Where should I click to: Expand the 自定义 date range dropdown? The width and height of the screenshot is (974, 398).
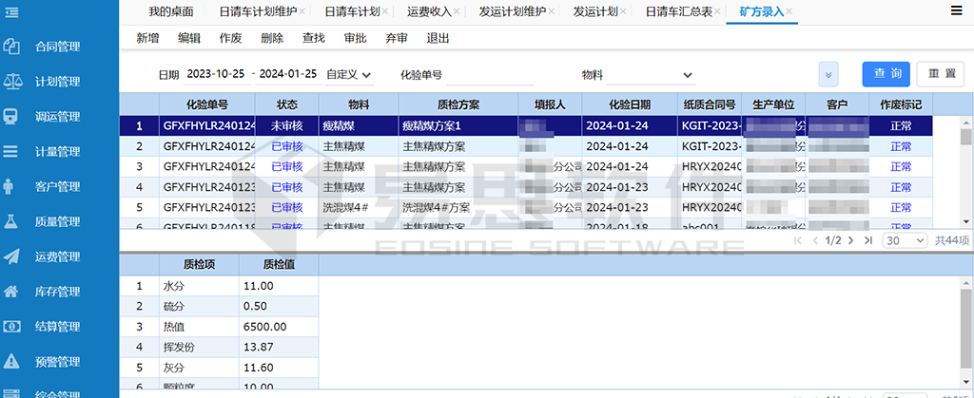[348, 74]
